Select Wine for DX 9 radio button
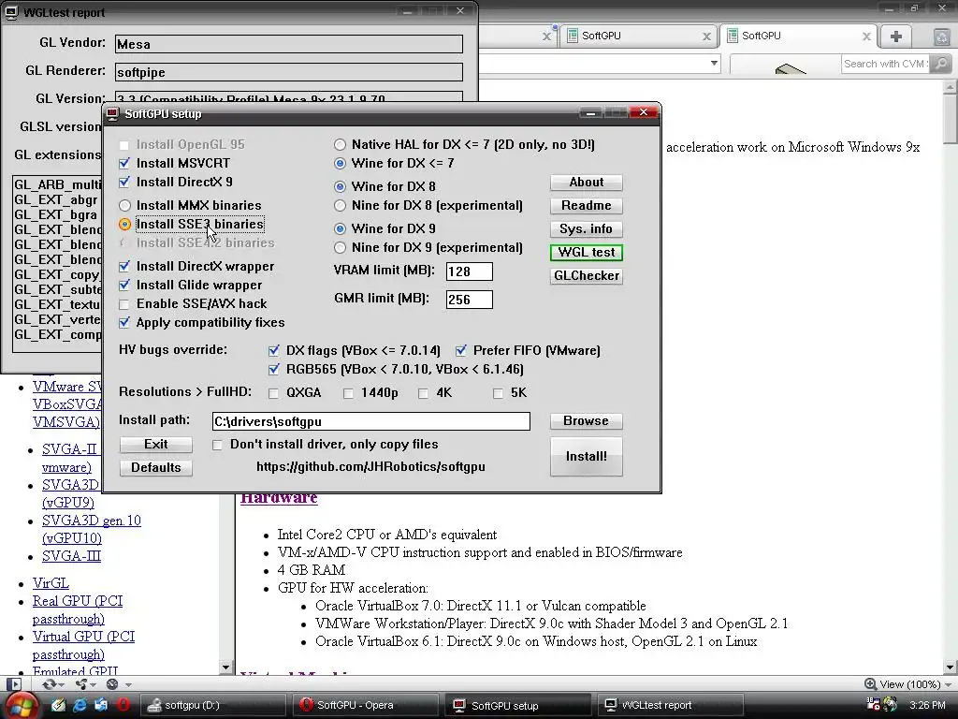The width and height of the screenshot is (958, 719). [341, 228]
